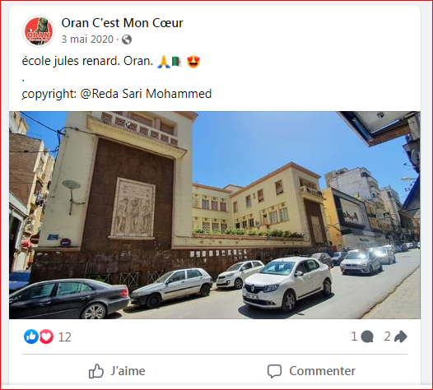The height and width of the screenshot is (390, 433).
Task: Show the list of 12 reactions
Action: click(65, 337)
